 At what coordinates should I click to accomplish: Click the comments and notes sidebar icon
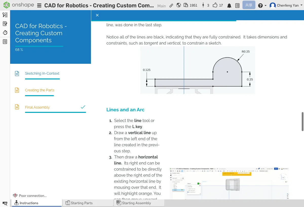click(5, 24)
